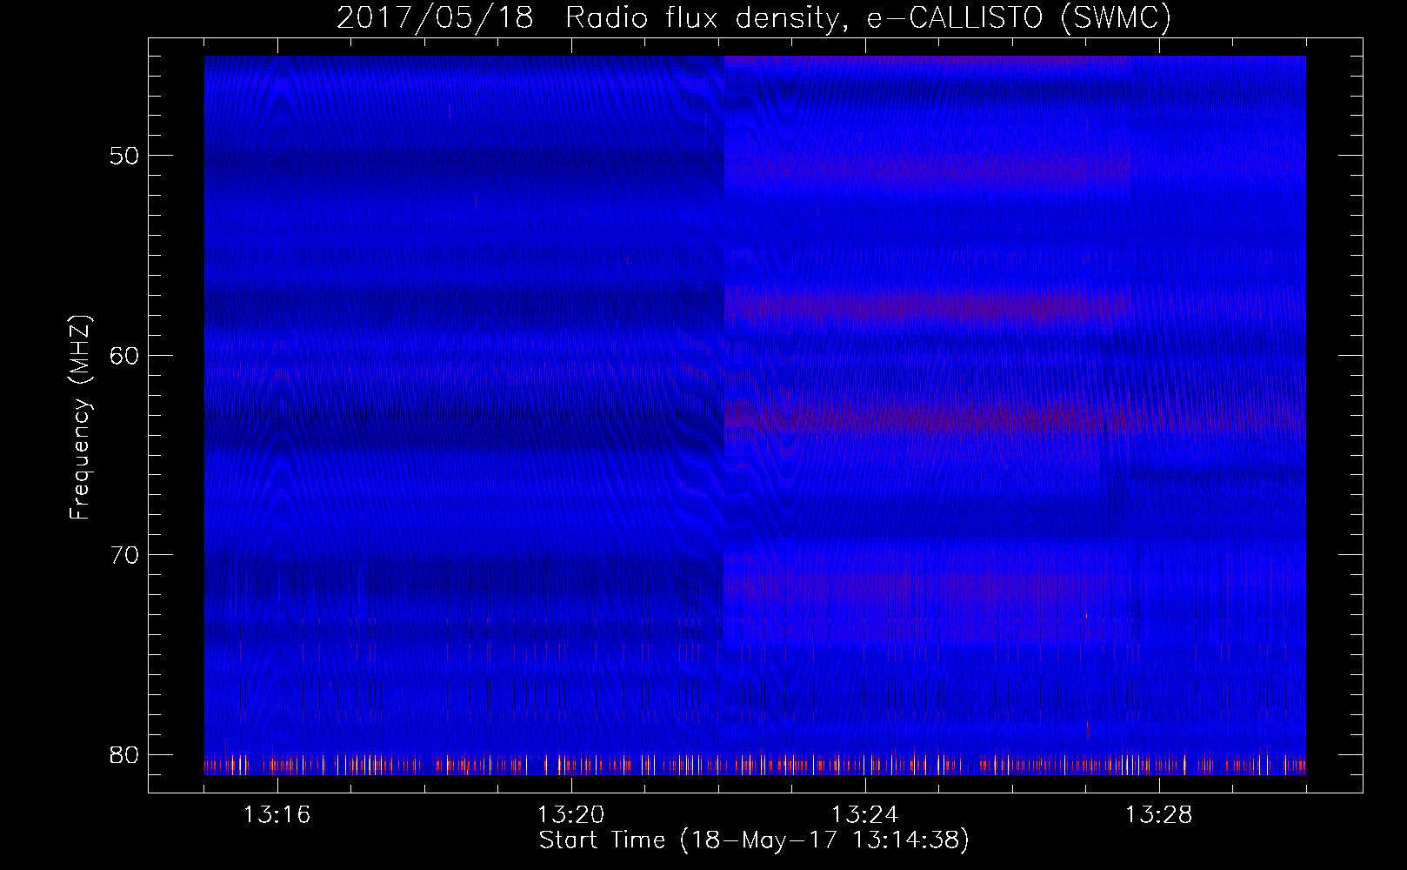
Task: Click the 70 MHz frequency tick label
Action: [x=125, y=555]
